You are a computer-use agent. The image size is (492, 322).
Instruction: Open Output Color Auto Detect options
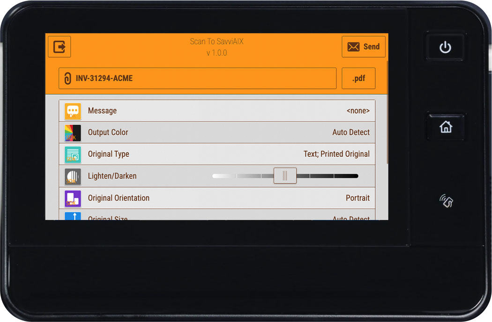[351, 132]
